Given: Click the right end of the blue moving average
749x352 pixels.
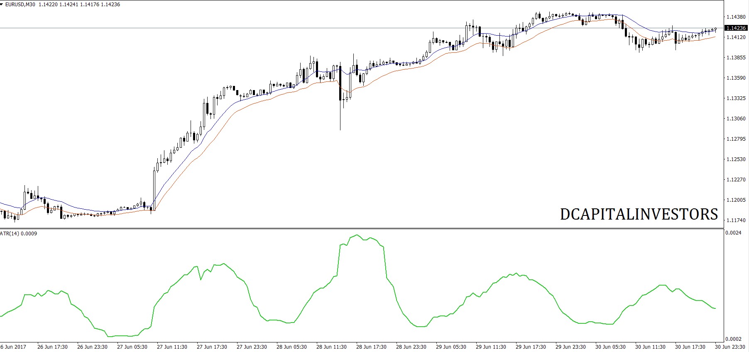Looking at the screenshot, I should [x=715, y=30].
